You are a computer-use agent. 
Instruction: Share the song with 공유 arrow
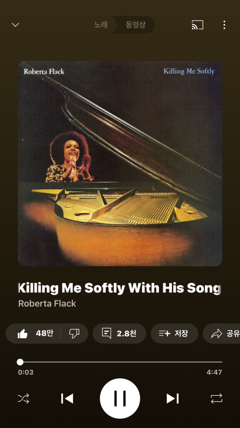point(224,333)
